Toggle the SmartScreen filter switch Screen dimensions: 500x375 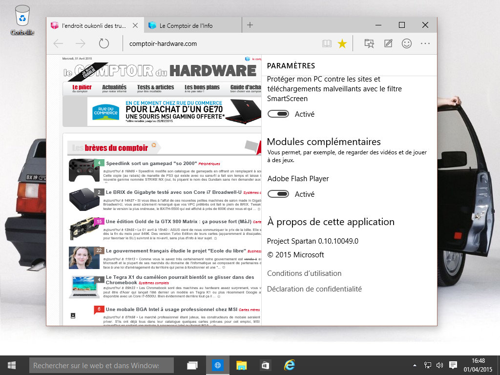[x=278, y=114]
